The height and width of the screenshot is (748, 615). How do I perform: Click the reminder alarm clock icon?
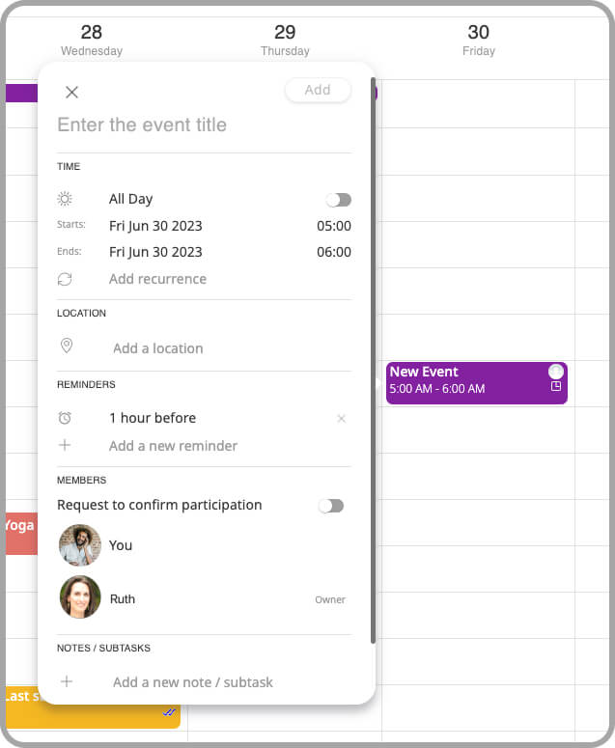[x=65, y=418]
